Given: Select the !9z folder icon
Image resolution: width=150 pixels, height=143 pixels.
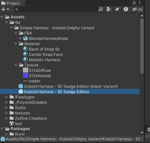Looking at the screenshot, I should tap(12, 22).
